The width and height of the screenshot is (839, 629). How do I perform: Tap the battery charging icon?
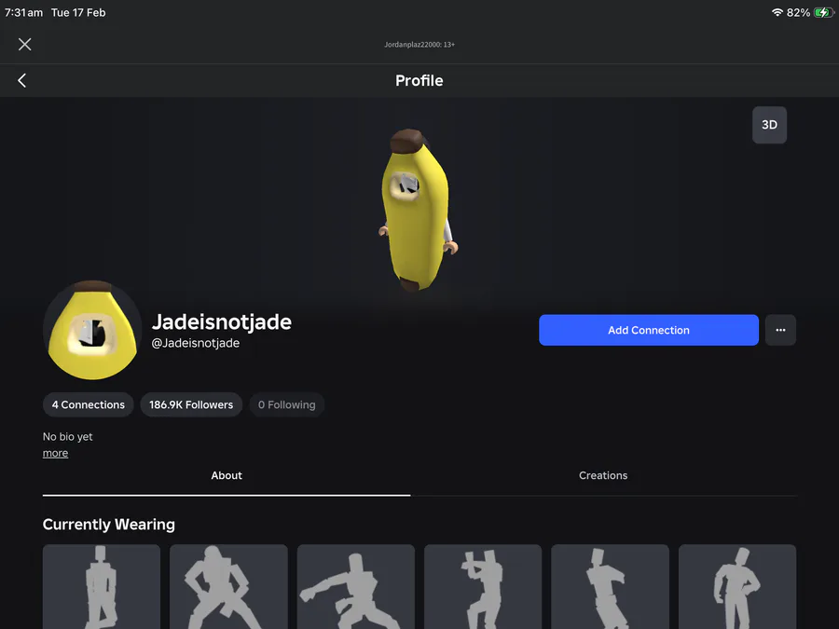823,12
